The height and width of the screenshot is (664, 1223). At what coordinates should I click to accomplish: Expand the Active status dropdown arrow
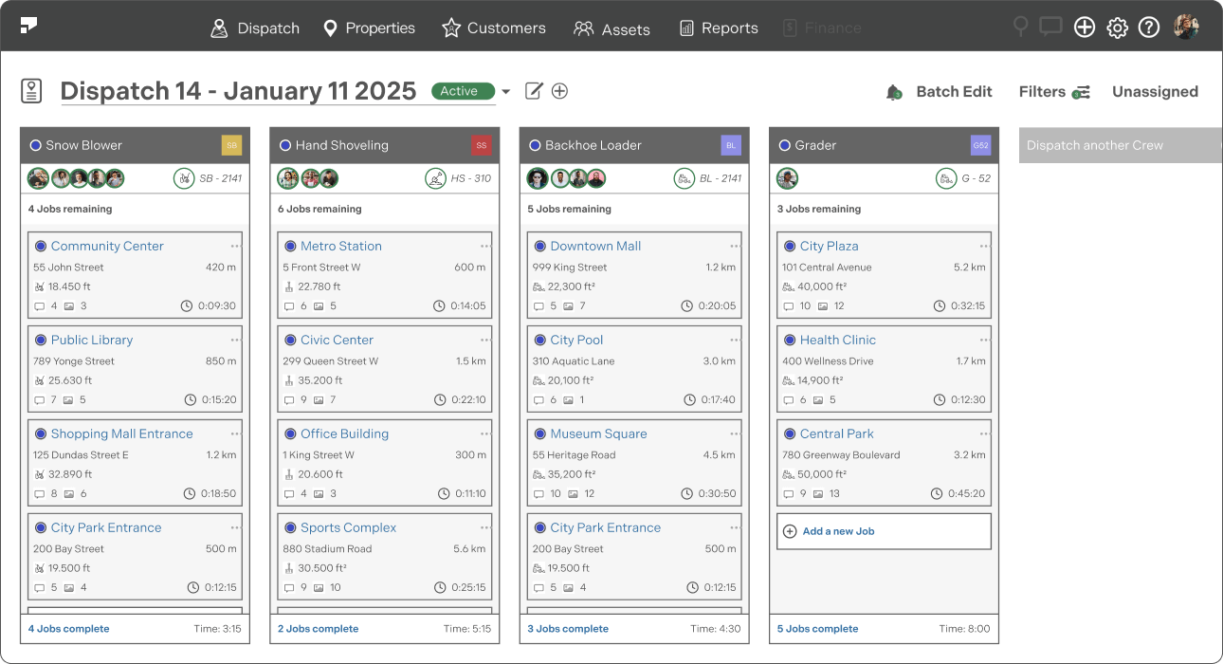pos(505,92)
